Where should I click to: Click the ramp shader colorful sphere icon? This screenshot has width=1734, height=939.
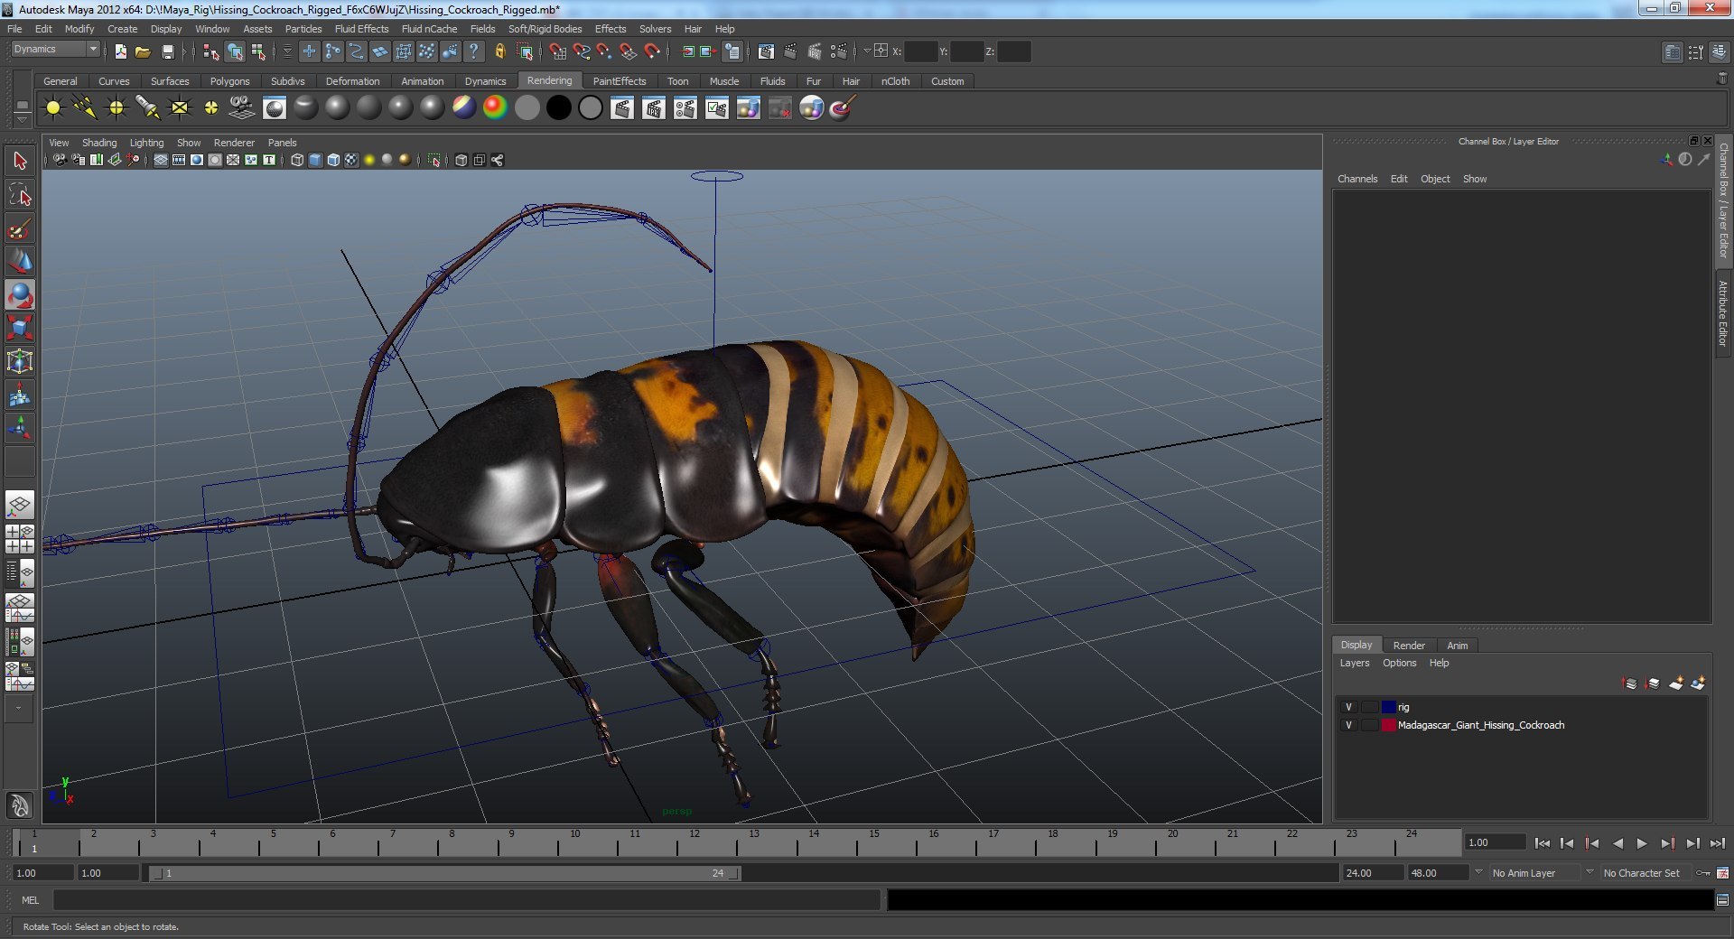[x=495, y=108]
